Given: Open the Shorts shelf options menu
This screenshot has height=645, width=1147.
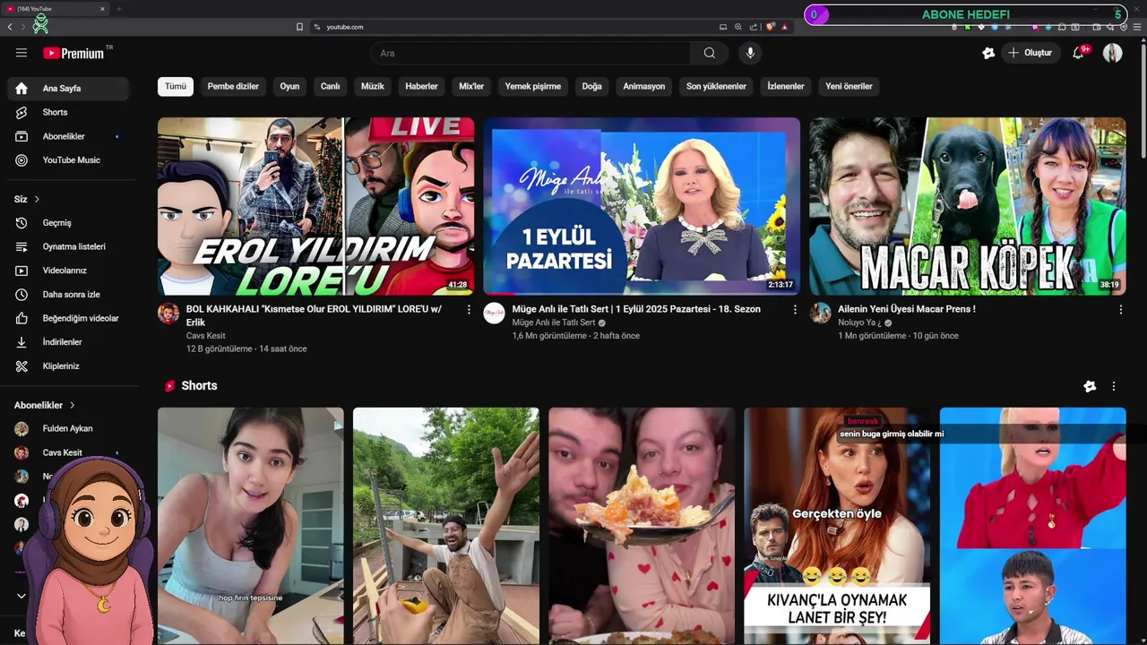Looking at the screenshot, I should 1114,386.
